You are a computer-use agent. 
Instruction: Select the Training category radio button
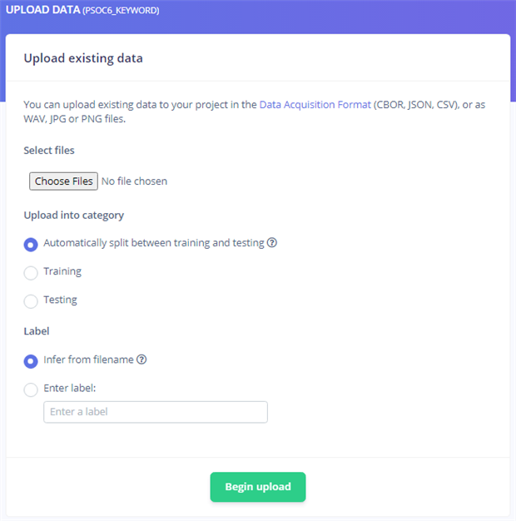pyautogui.click(x=31, y=272)
